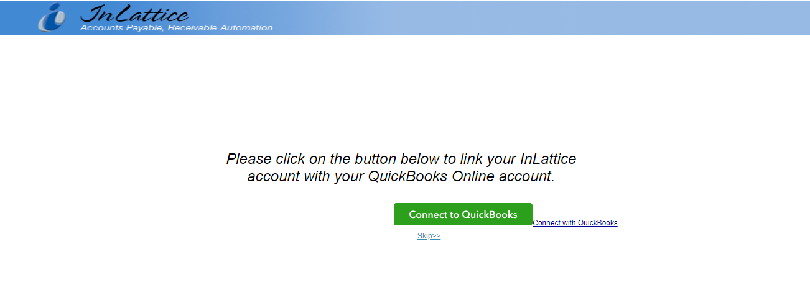810x303 pixels.
Task: Click the blue underlined Connect with QuickBooks text
Action: pyautogui.click(x=575, y=223)
